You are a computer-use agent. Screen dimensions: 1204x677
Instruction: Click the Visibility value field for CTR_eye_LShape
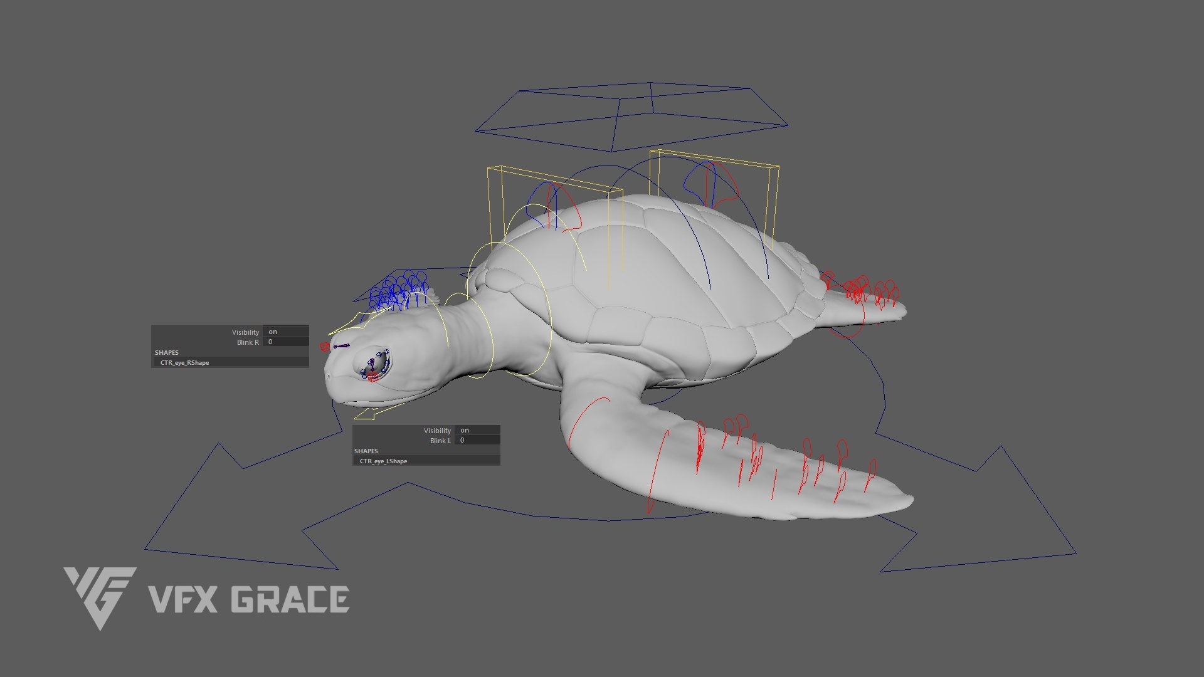[478, 430]
